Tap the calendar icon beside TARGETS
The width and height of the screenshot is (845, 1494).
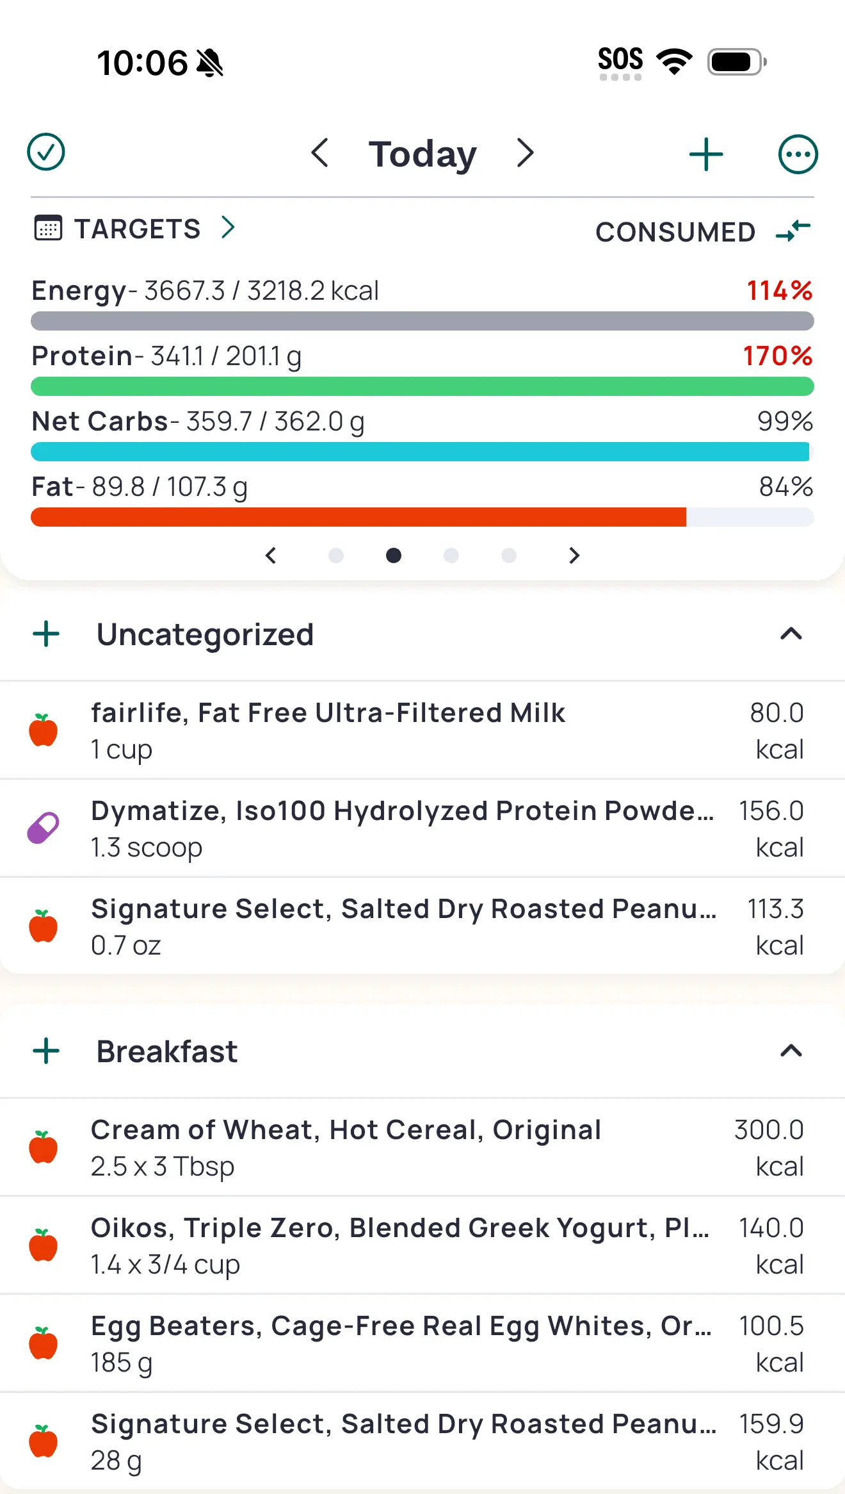coord(48,228)
